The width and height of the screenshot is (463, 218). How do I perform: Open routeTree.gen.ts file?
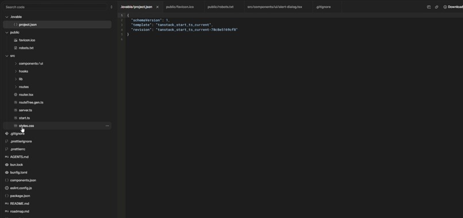pos(31,102)
